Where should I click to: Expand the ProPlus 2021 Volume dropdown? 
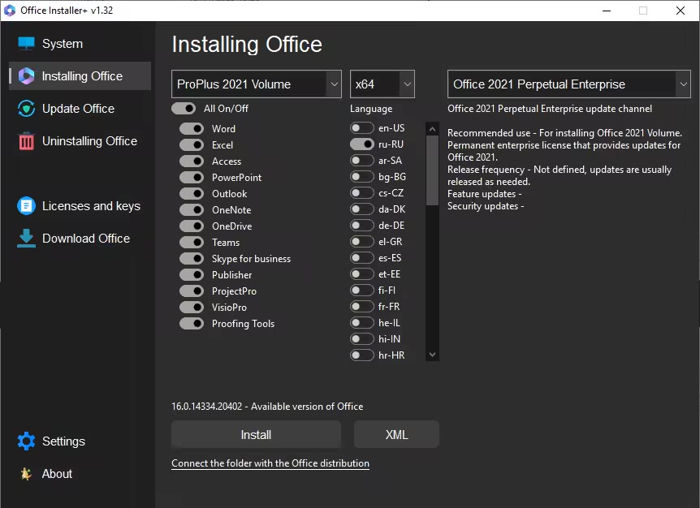pyautogui.click(x=257, y=84)
